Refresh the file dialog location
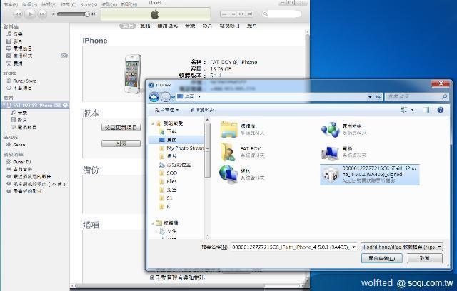 pos(378,96)
